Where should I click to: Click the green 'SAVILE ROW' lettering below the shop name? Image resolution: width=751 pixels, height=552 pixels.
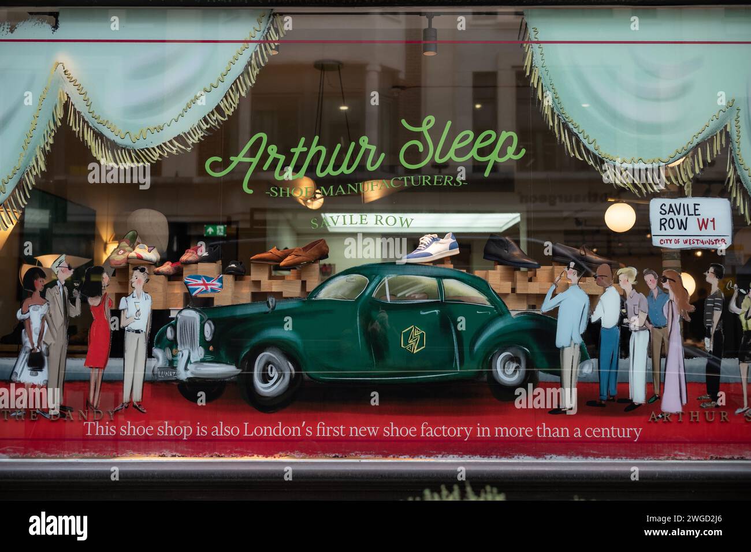tap(362, 221)
